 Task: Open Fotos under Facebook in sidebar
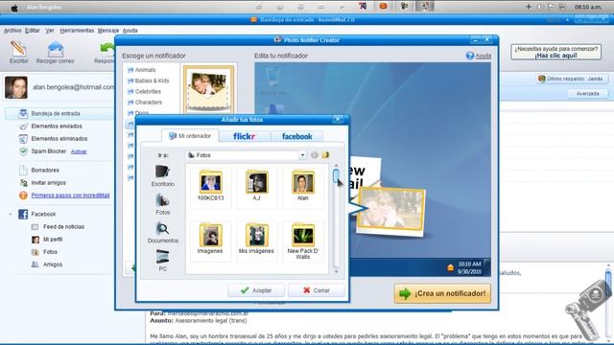50,252
